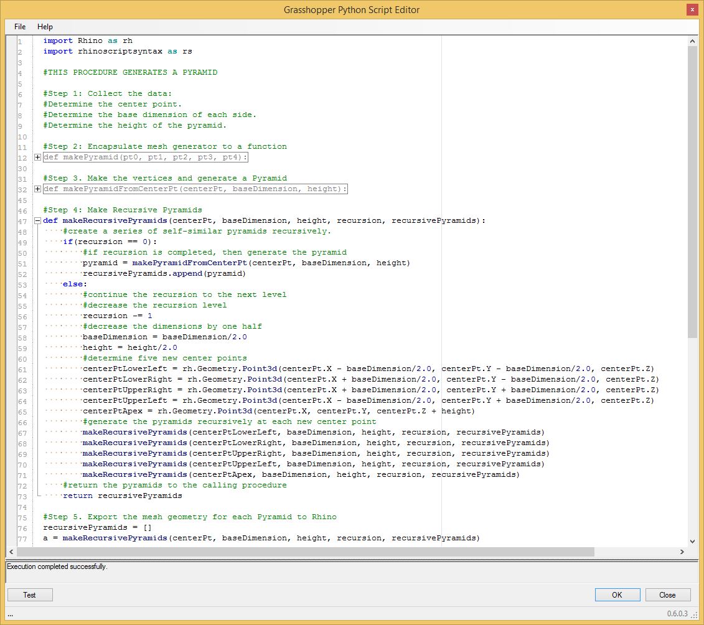
Task: Click the 'centerPtApex =' assignment line
Action: (x=278, y=411)
